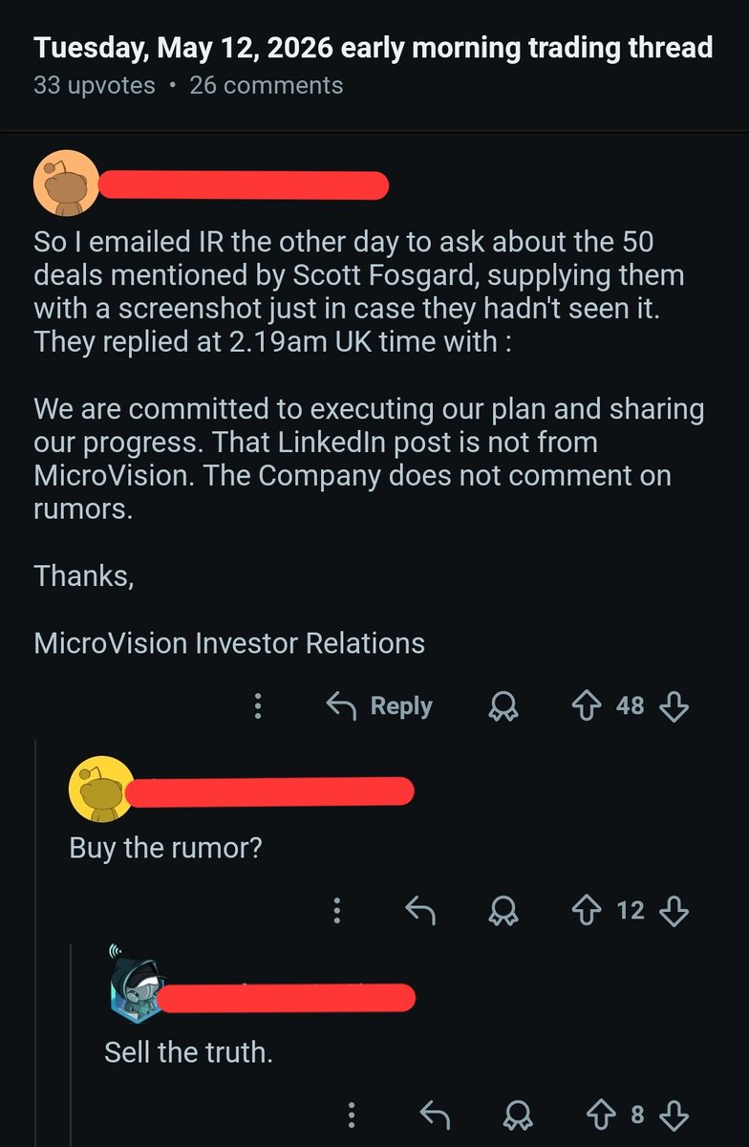
Task: Click reply arrow under "Buy the rumor?"
Action: (x=420, y=911)
